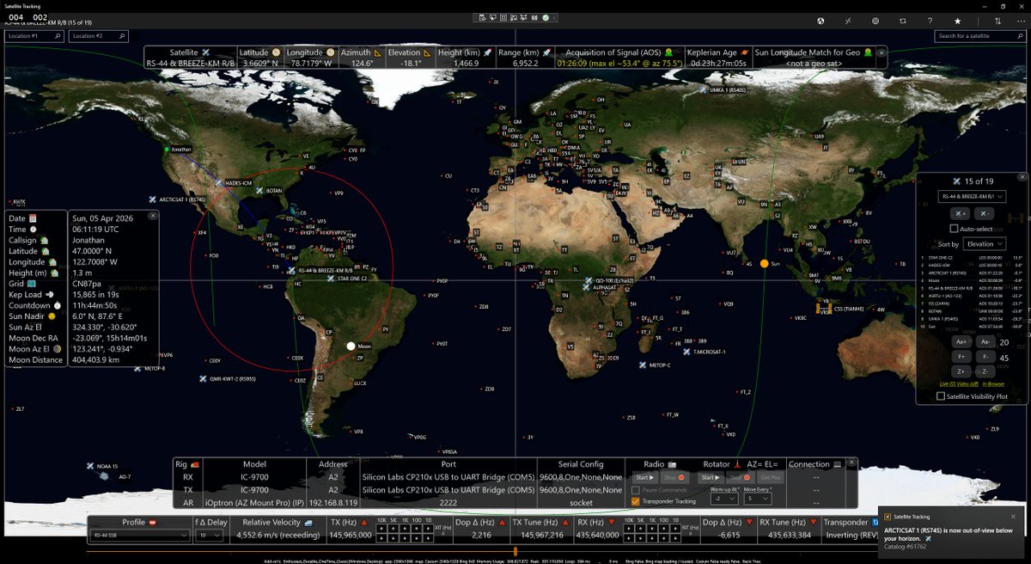
Task: Click the padlock icon beside Latitude
Action: (x=277, y=52)
